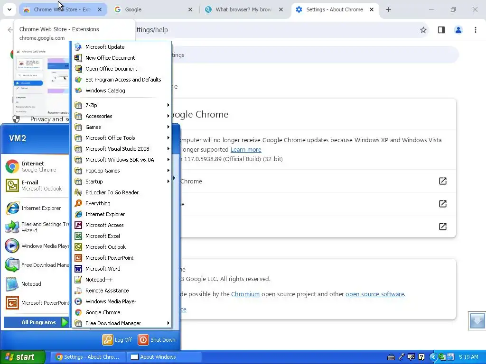Open Microsoft PowerPoint in Start menu left pane
Screen dimensions: 486x364
pyautogui.click(x=36, y=303)
